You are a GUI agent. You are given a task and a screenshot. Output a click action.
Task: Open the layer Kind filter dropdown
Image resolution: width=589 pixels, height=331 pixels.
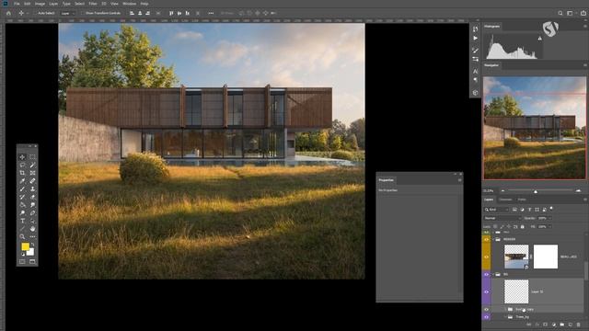click(x=496, y=210)
